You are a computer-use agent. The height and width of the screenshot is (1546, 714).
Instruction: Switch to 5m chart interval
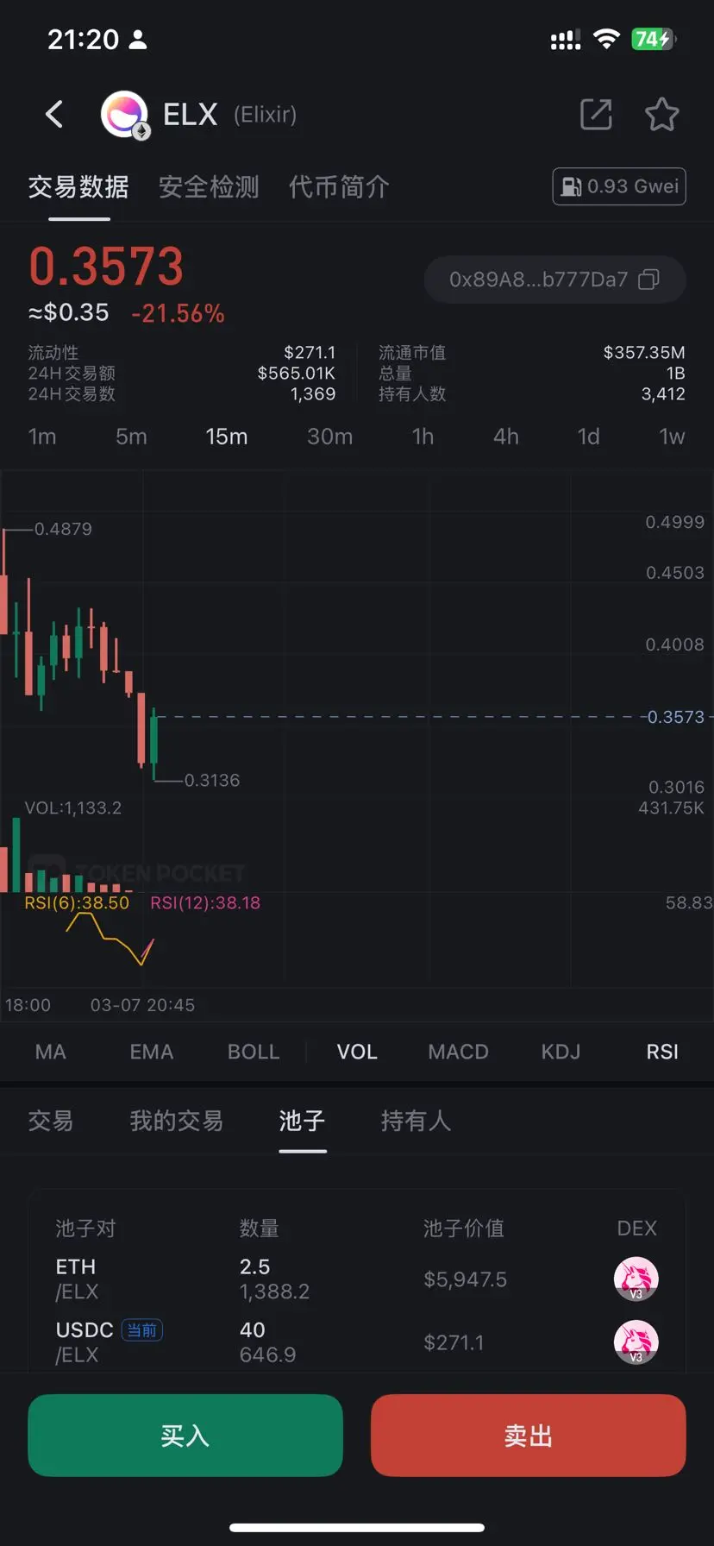click(131, 437)
